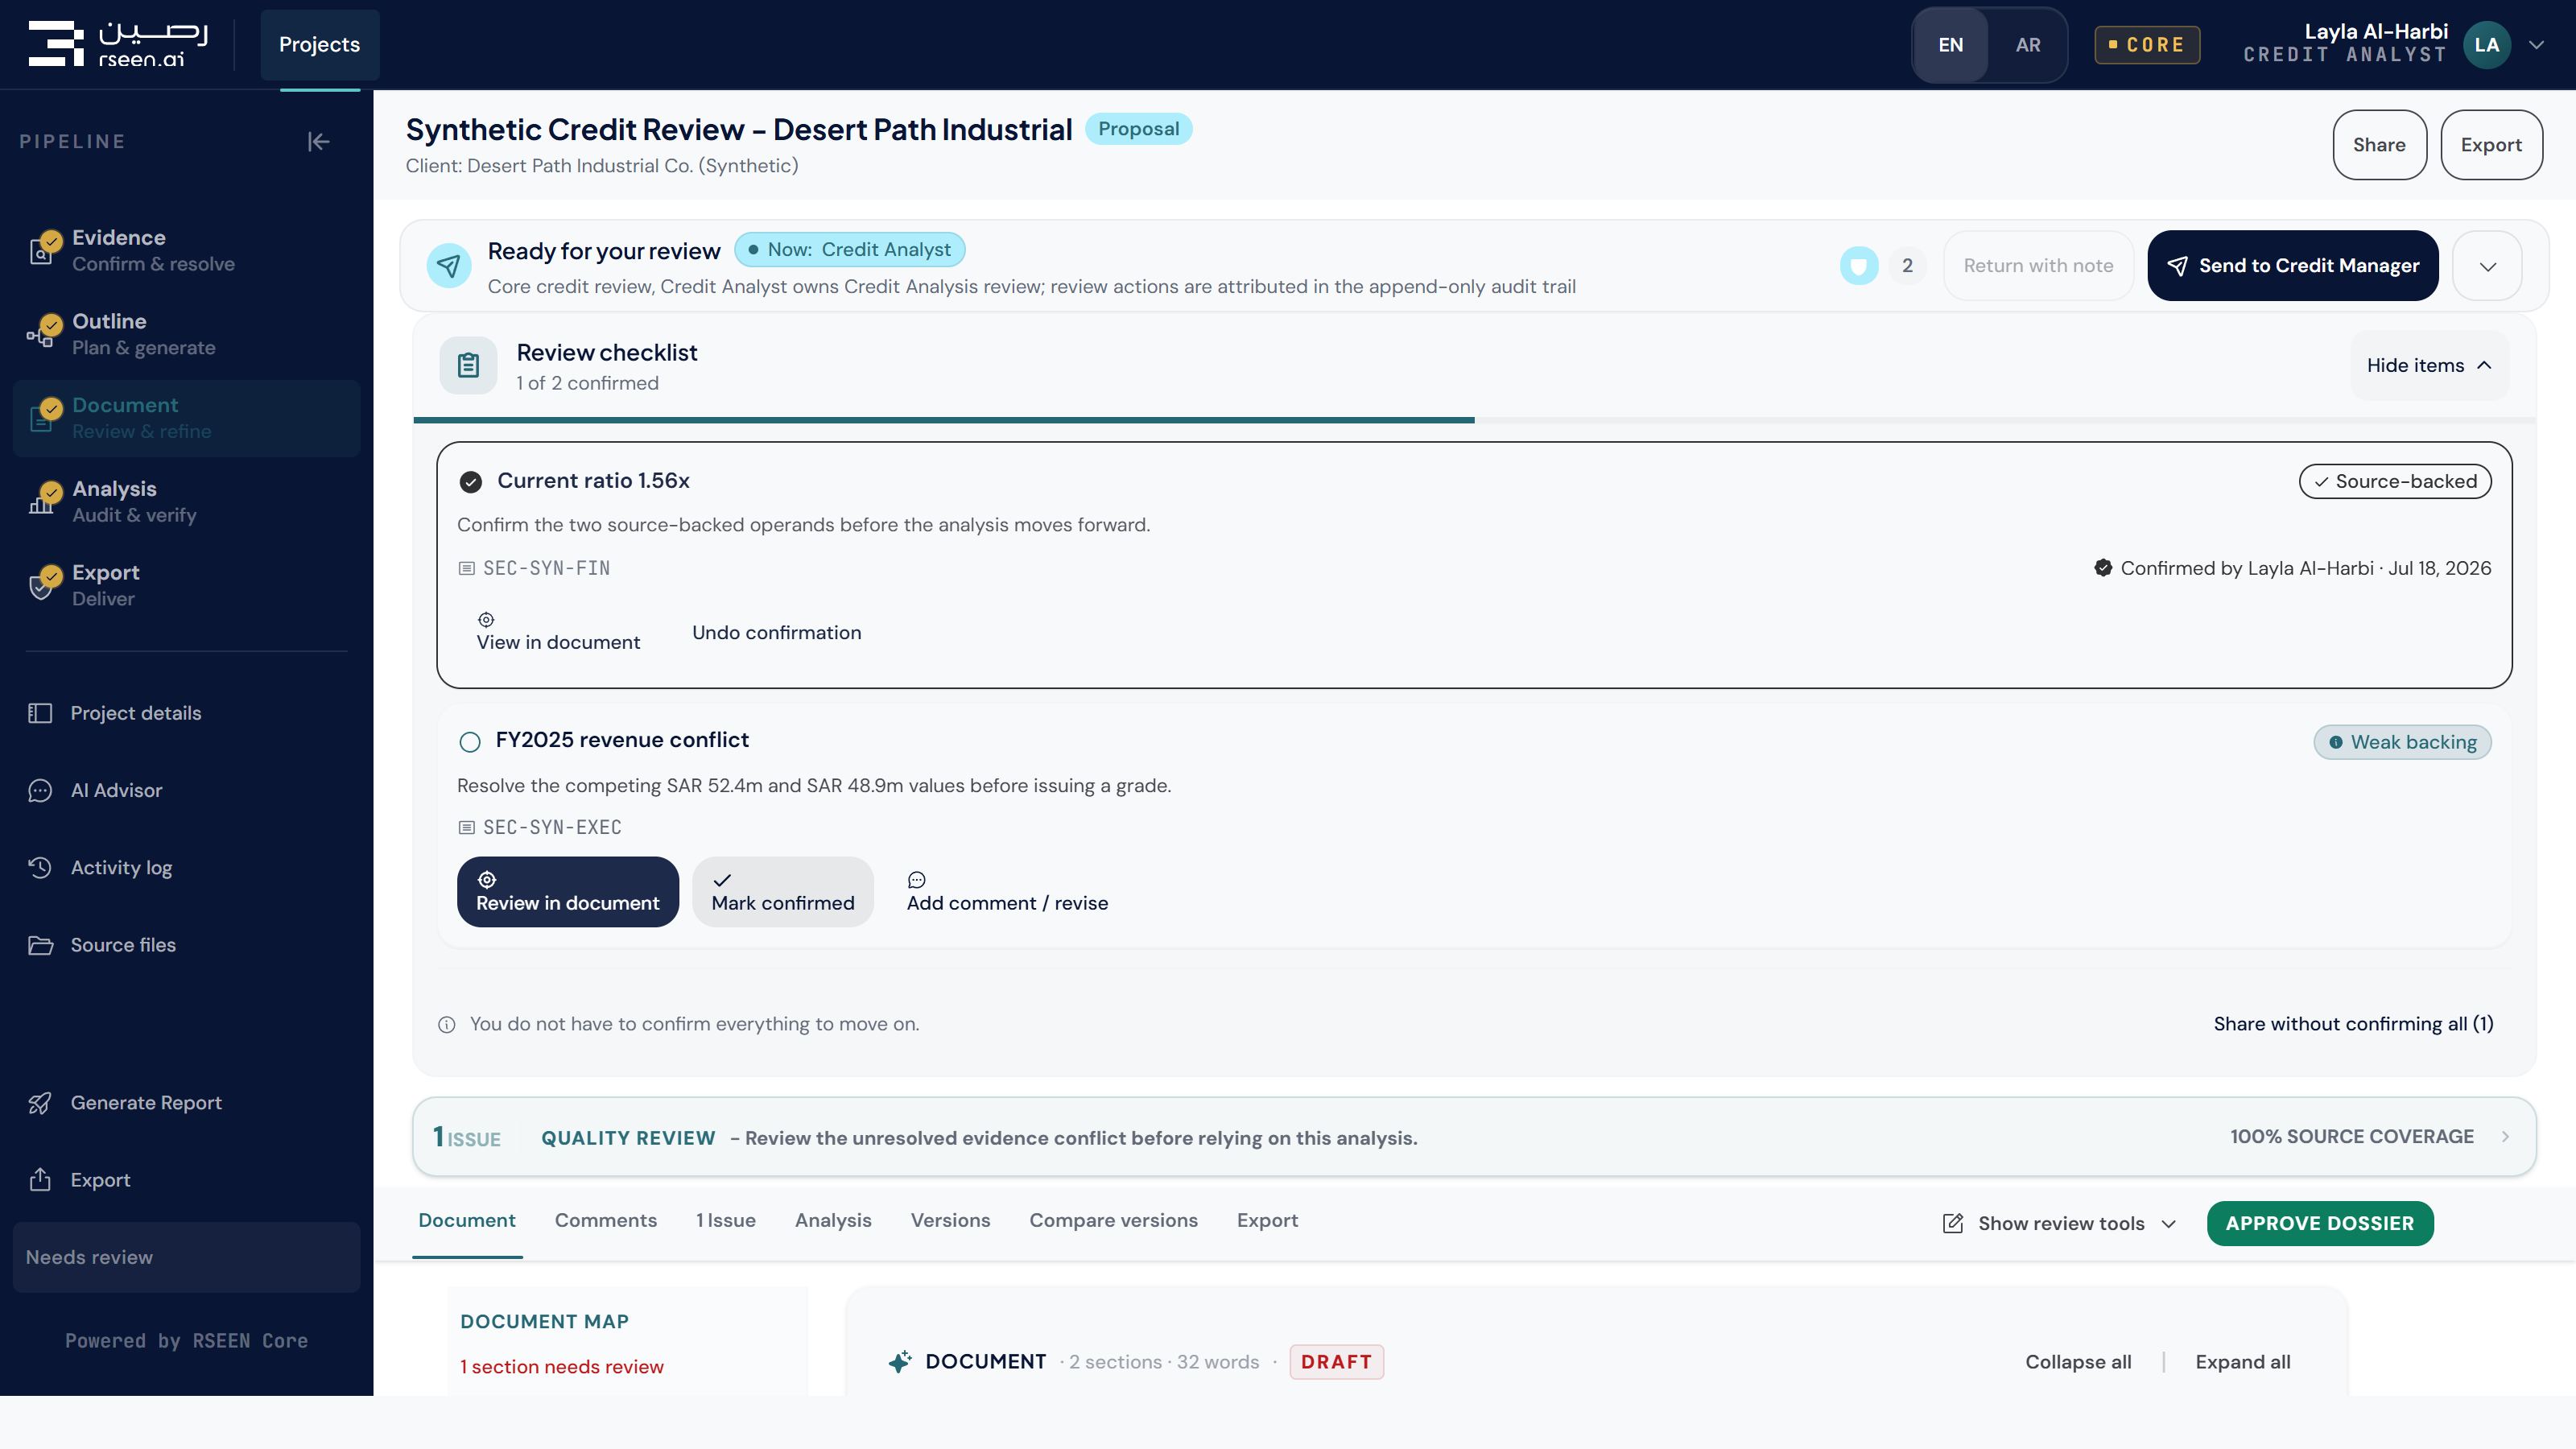Screen dimensions: 2576x1449
Task: Click the shield badge icon next to 2
Action: (x=1859, y=266)
